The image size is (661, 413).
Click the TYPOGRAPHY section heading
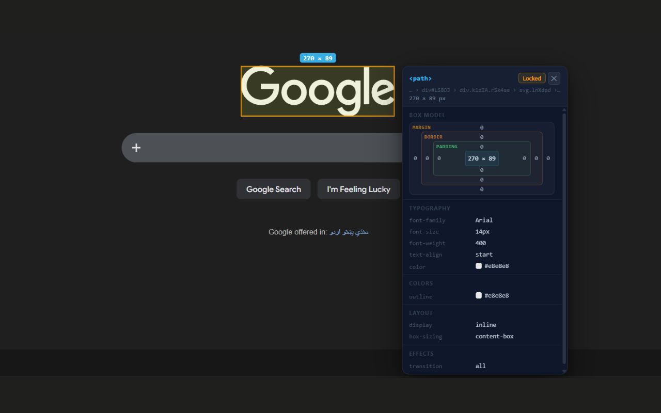[x=430, y=208]
